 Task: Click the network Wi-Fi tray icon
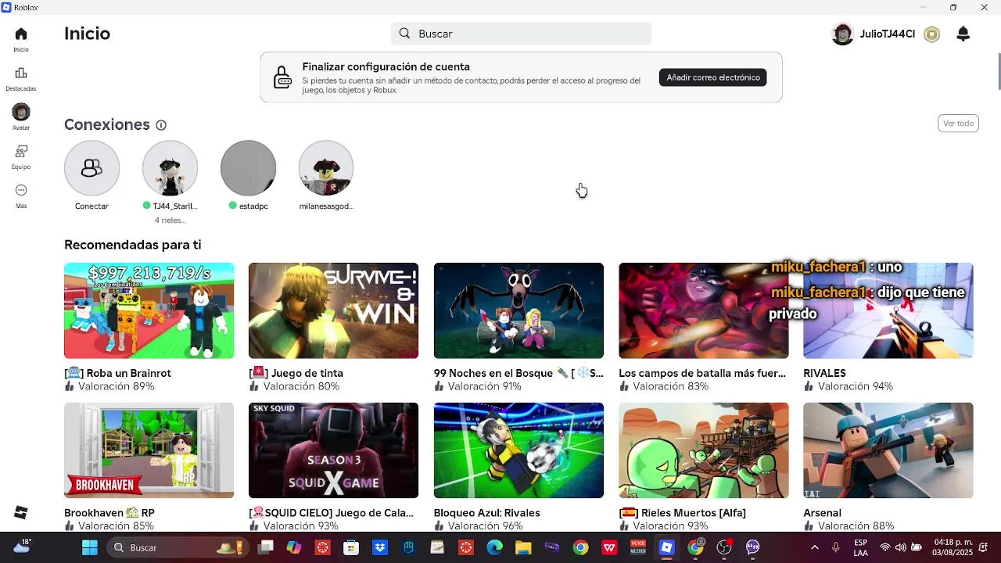884,547
